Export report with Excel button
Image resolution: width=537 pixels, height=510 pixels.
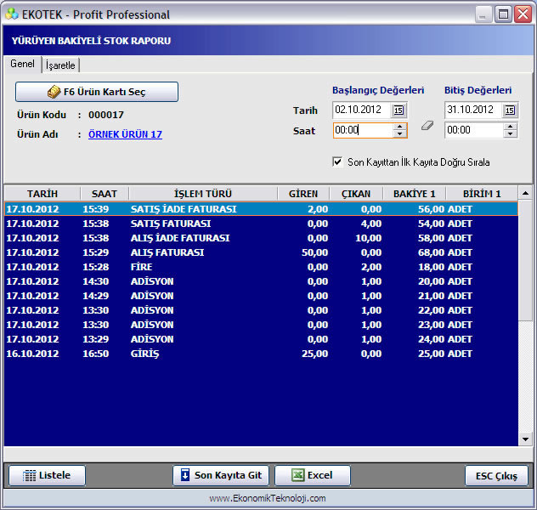pos(313,475)
